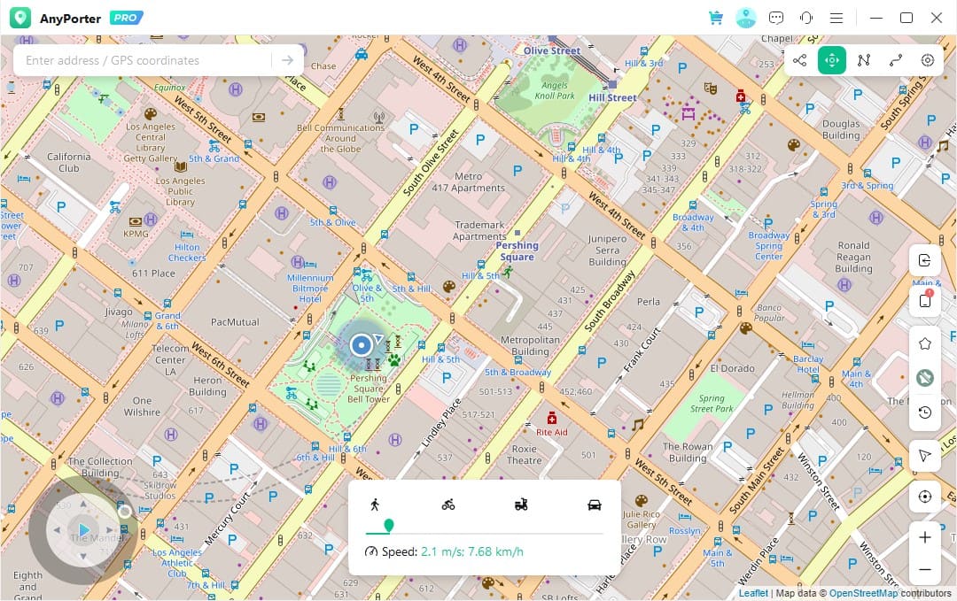Click the Barclay Hotel label
The width and height of the screenshot is (957, 601).
(808, 364)
